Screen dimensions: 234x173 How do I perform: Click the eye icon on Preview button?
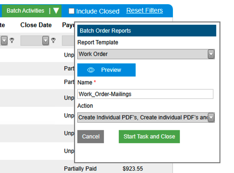91,70
